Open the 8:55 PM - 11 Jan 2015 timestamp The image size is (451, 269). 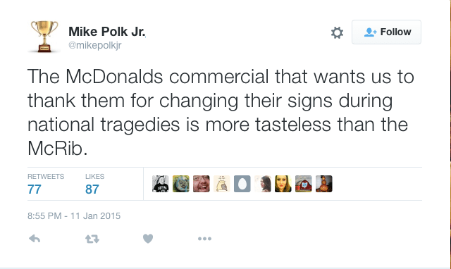click(x=74, y=215)
